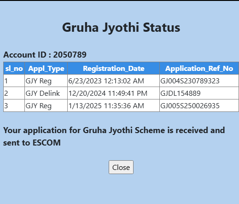Click GJY Reg in the third row

[38, 106]
